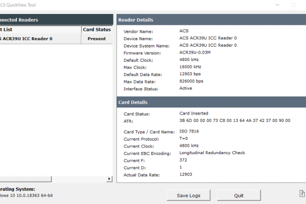Click the Current F value 372
The height and width of the screenshot is (204, 306).
pyautogui.click(x=183, y=160)
